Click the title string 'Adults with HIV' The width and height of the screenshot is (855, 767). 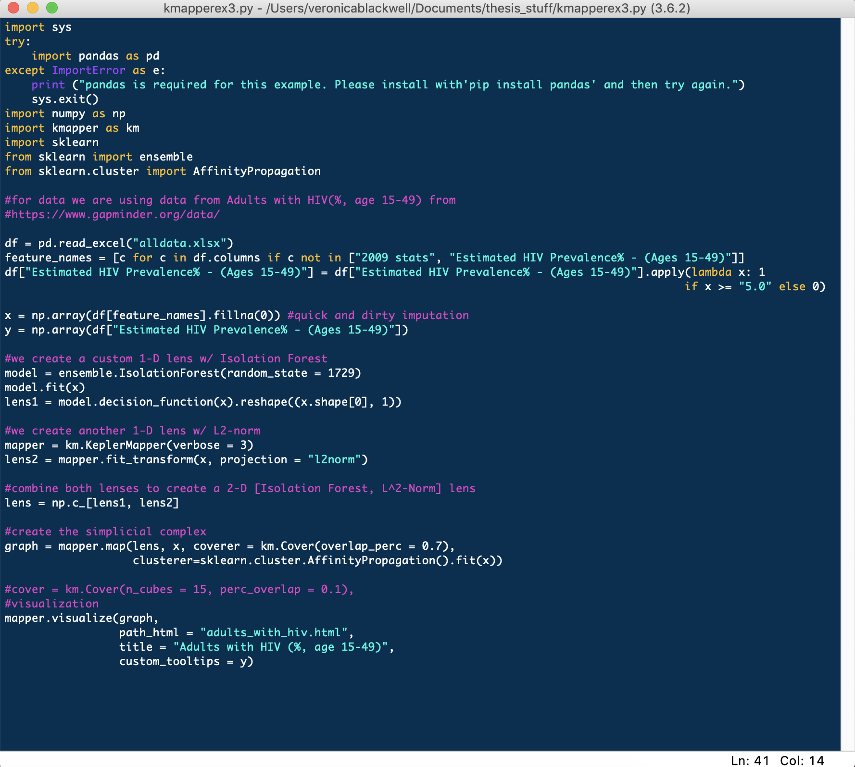281,647
